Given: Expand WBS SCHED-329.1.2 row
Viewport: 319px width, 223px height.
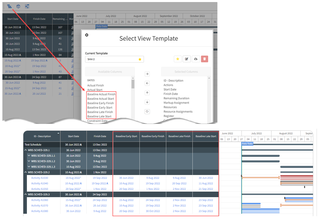Looking at the screenshot, I should point(29,161).
